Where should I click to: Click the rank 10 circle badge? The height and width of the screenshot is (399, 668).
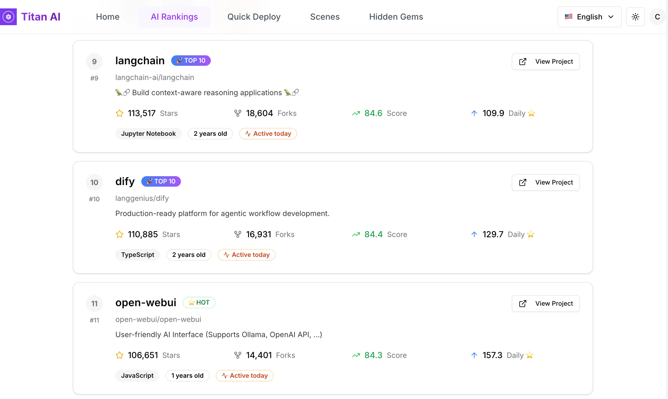pos(94,182)
